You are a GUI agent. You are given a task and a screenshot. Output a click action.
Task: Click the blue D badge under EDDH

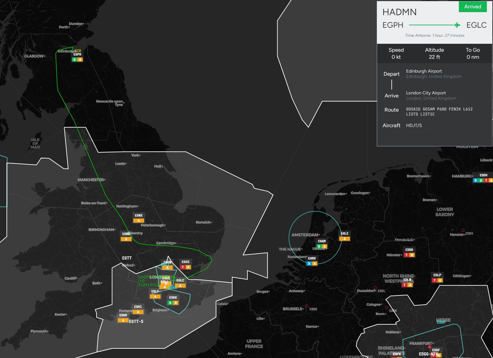[476, 180]
